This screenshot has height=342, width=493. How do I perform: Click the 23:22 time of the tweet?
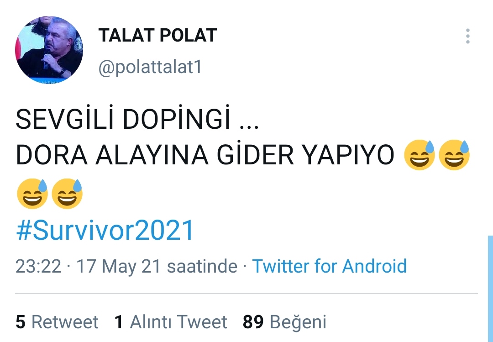(x=38, y=266)
